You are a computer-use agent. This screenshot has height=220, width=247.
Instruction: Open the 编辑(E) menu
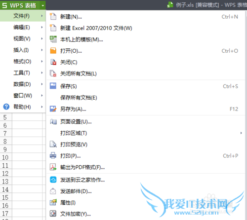click(23, 27)
